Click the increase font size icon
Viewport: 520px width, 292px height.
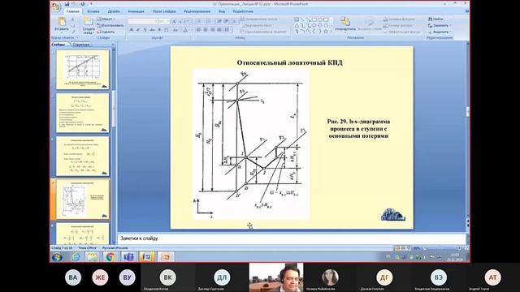[x=174, y=22]
